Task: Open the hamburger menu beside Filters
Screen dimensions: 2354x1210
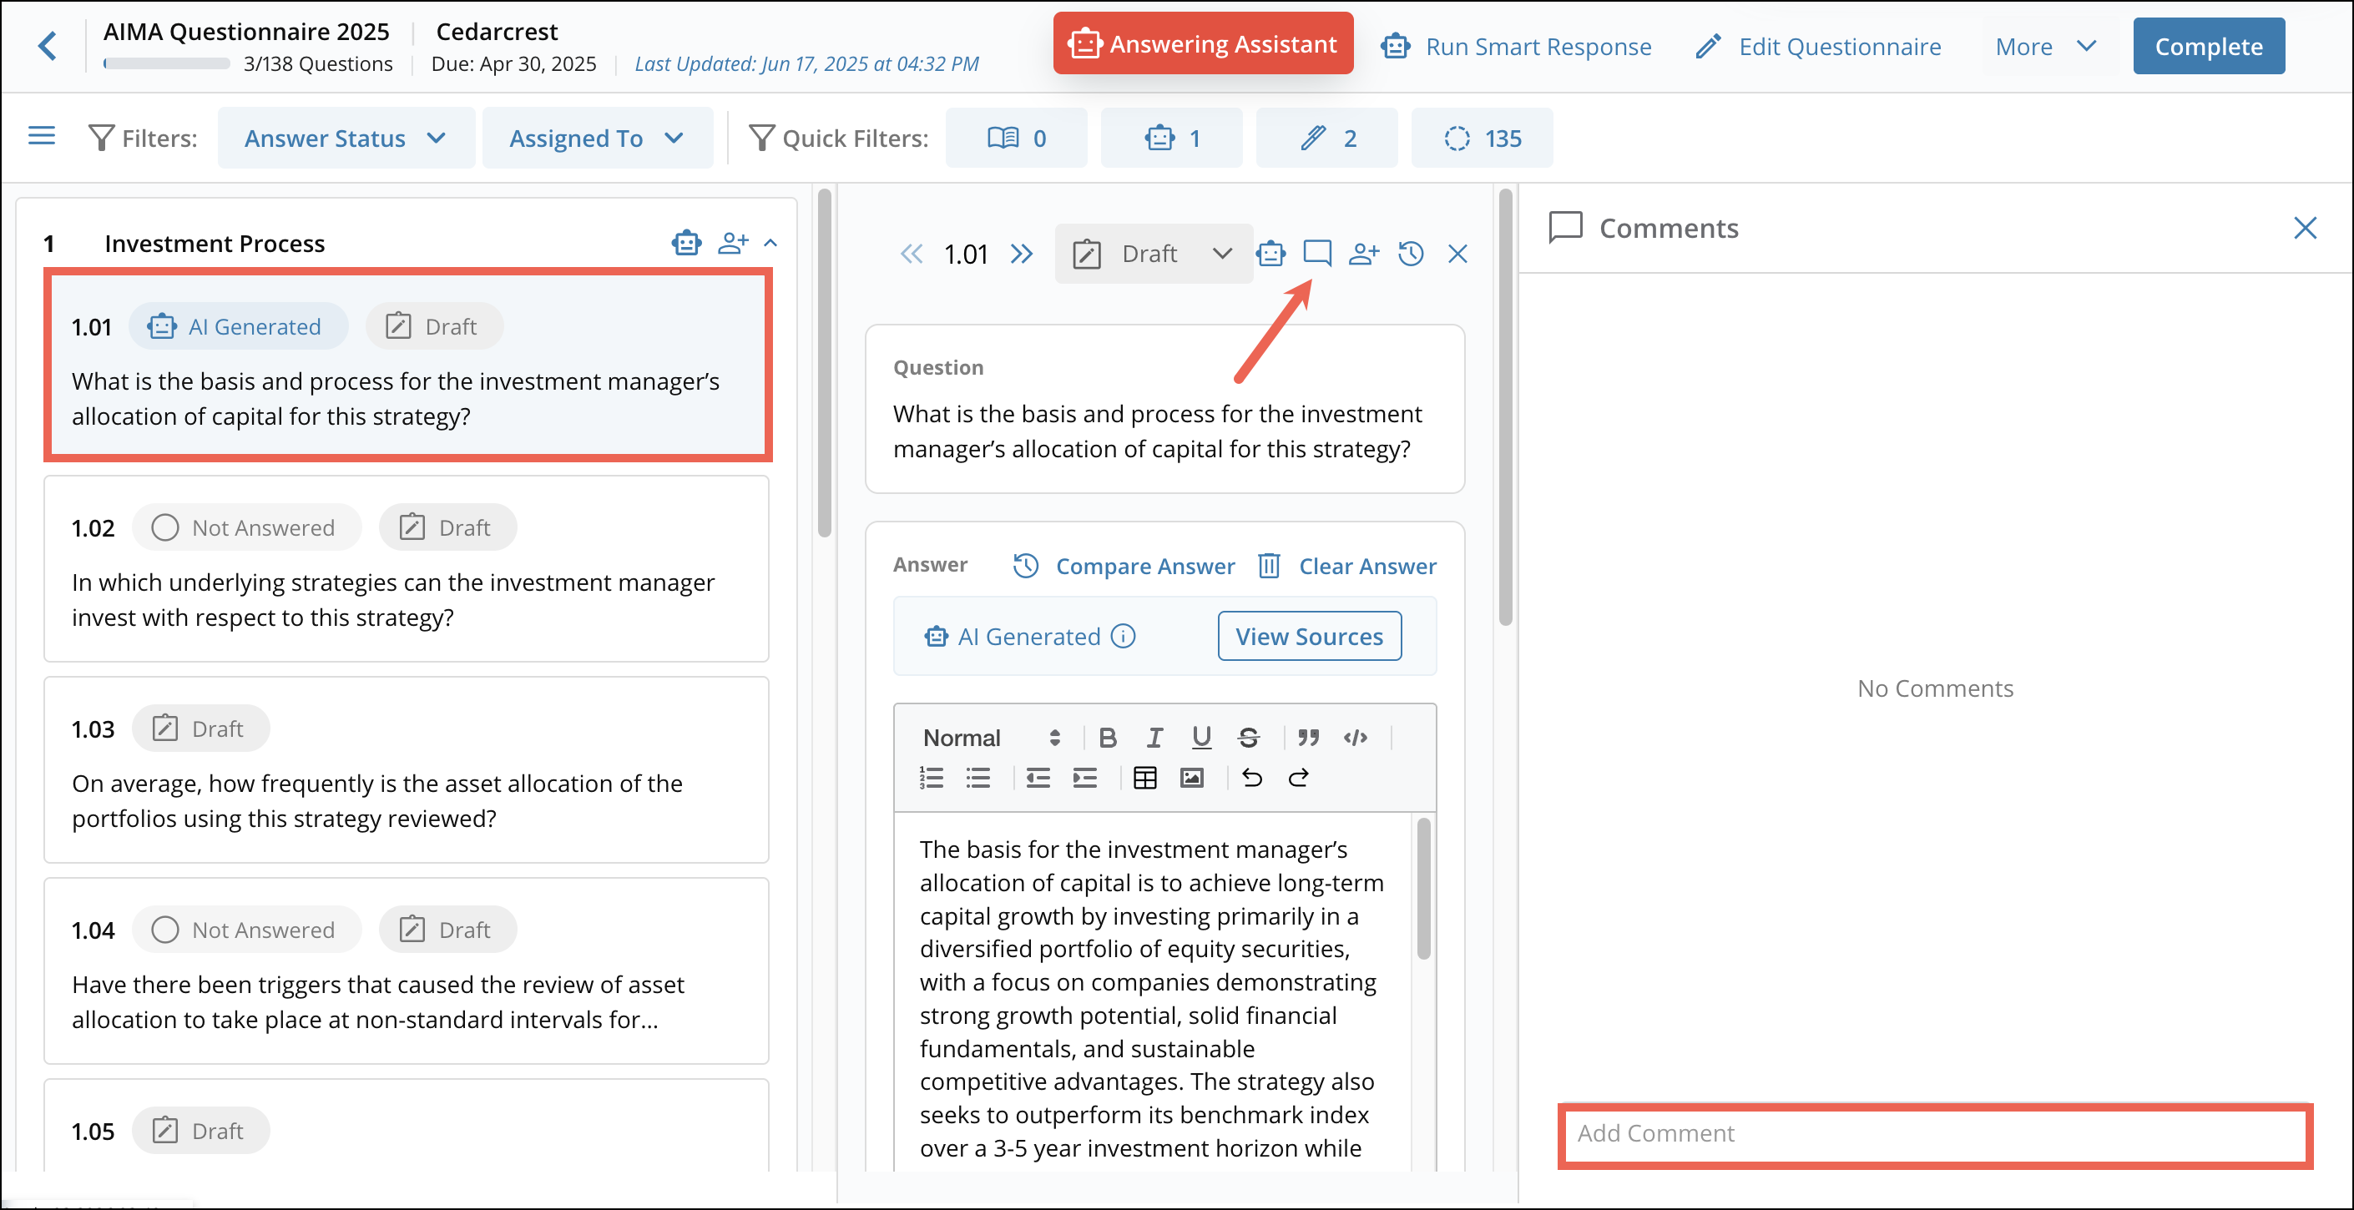Action: pos(42,137)
